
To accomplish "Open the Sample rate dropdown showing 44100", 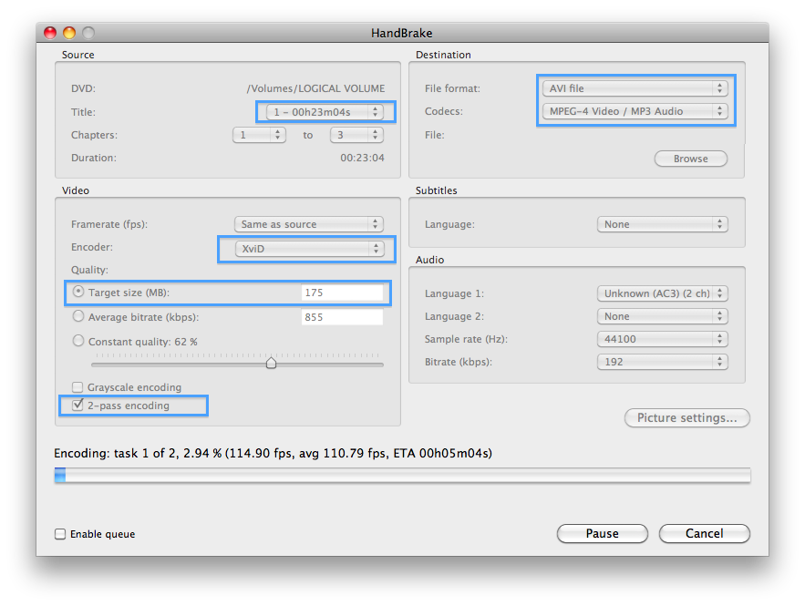I will click(663, 339).
